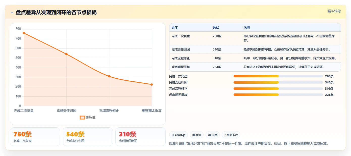Click the 540 data point on the line

pyautogui.click(x=66, y=54)
